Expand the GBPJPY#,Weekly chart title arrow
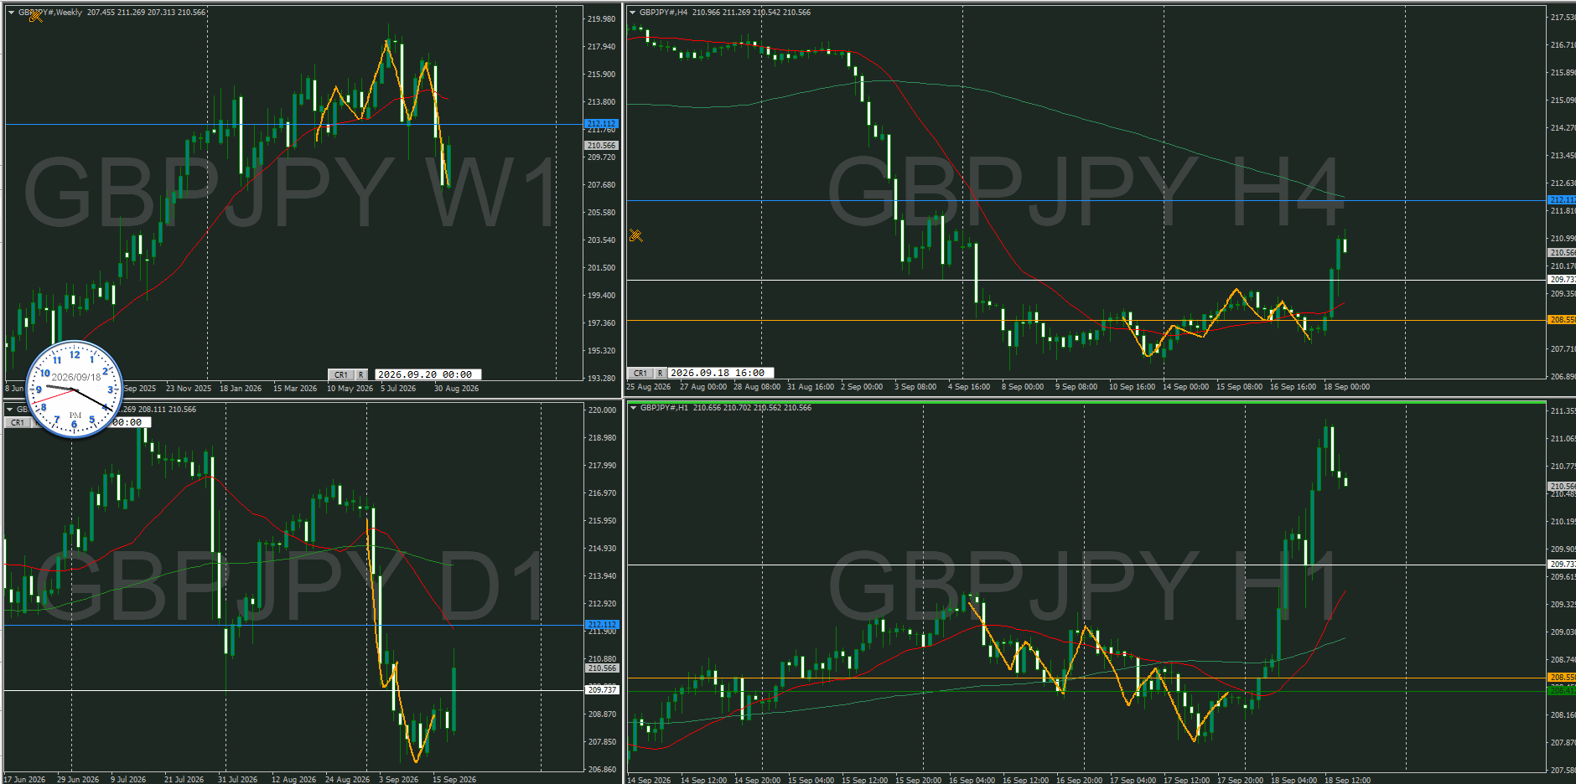Screen dimensions: 1576x784 (10, 13)
